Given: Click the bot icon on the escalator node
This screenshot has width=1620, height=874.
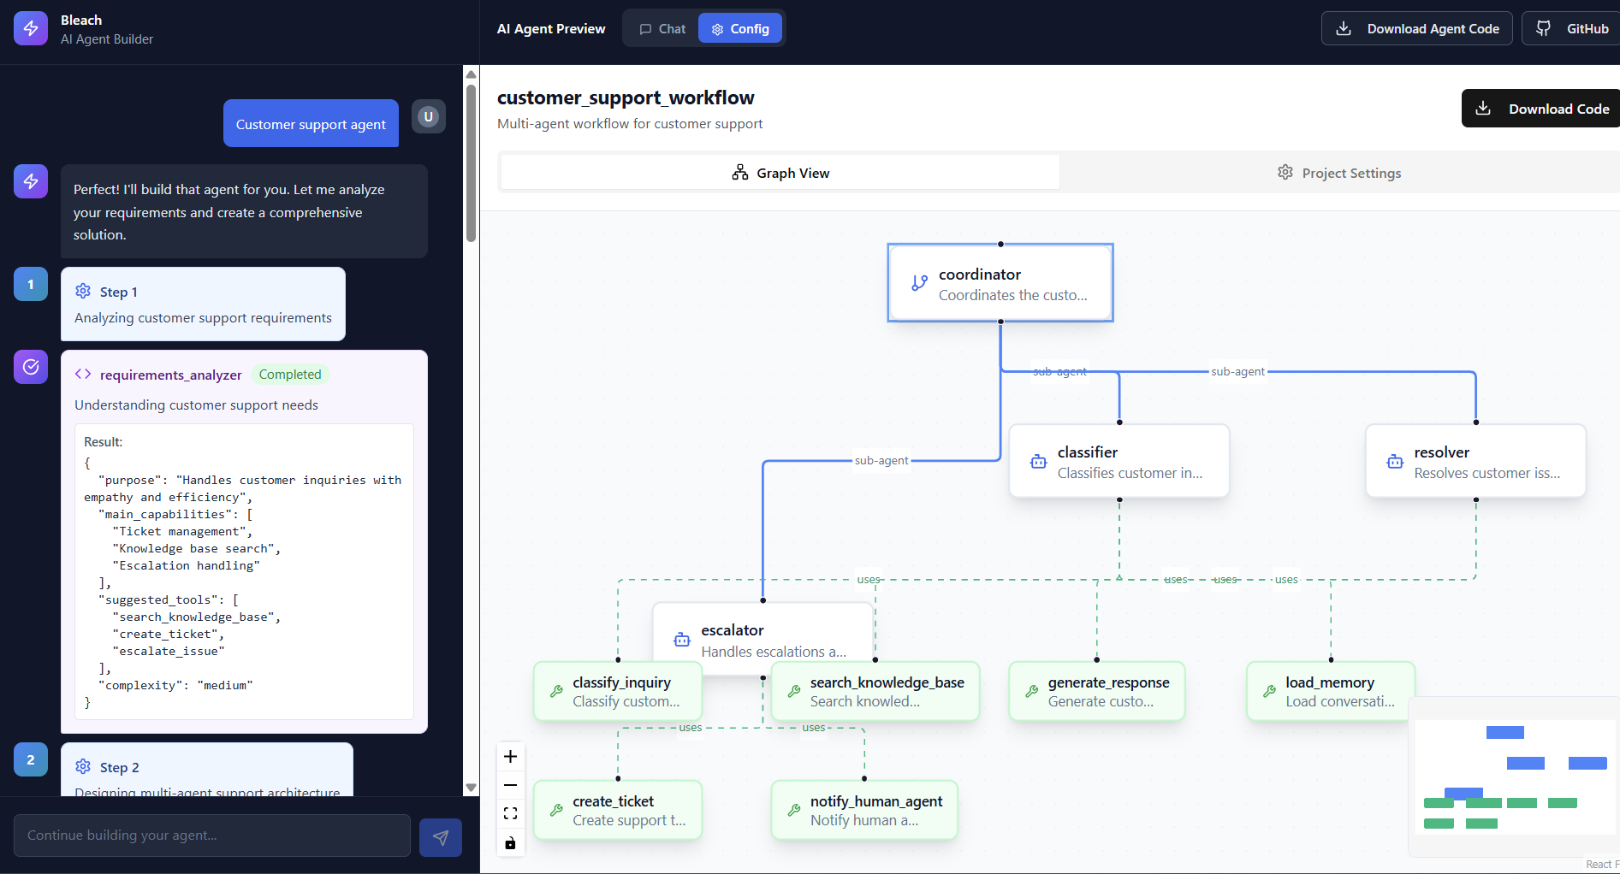Looking at the screenshot, I should (682, 640).
